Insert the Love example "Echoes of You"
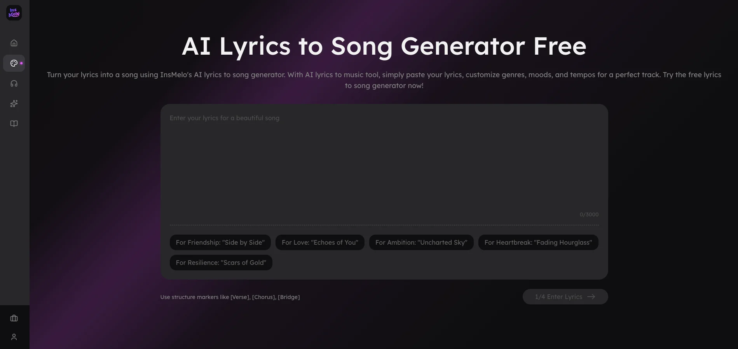Viewport: 738px width, 349px height. pos(320,242)
